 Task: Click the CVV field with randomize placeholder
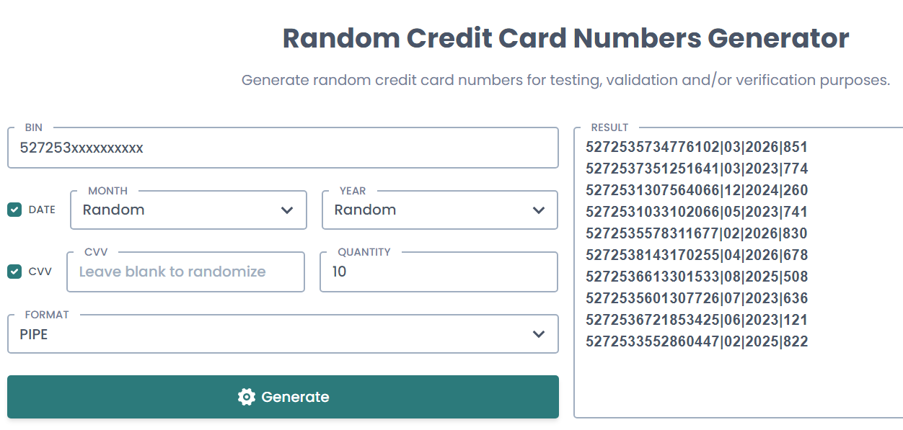tap(185, 272)
